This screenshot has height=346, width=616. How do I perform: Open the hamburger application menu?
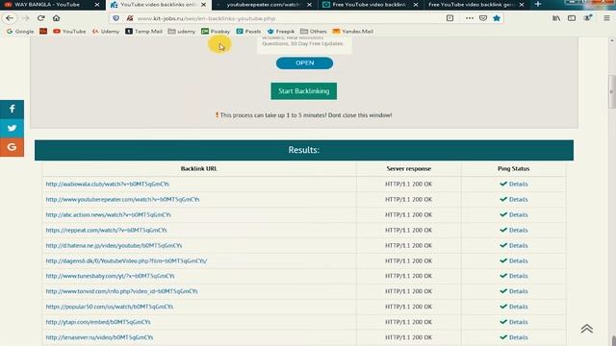pos(607,18)
